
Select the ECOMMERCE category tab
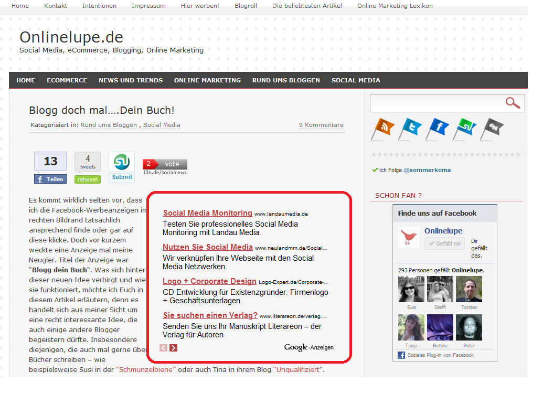(x=67, y=80)
